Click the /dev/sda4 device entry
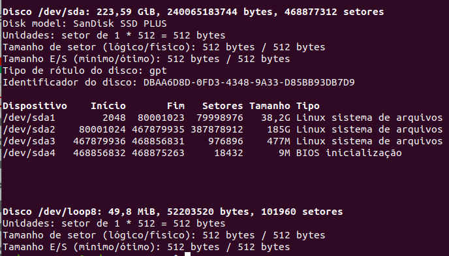This screenshot has width=449, height=256. [x=29, y=153]
